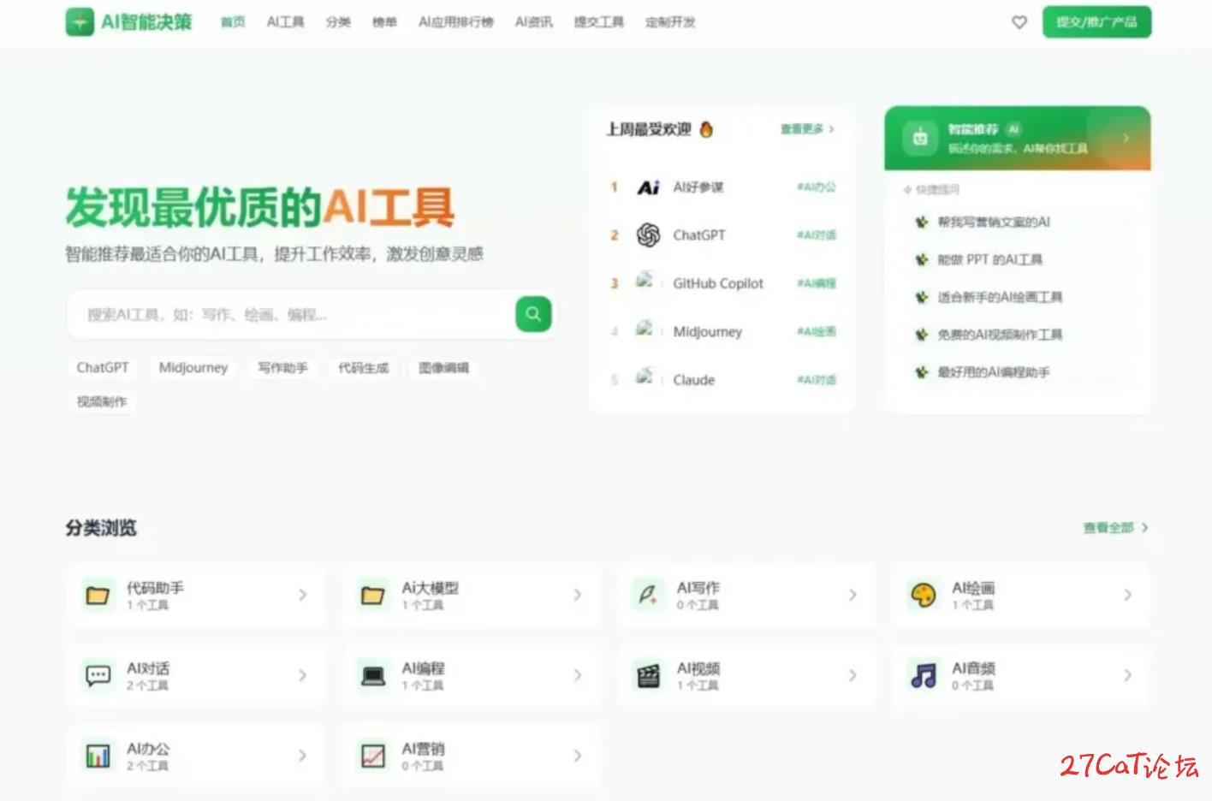Click the AI音频 music note icon

923,675
